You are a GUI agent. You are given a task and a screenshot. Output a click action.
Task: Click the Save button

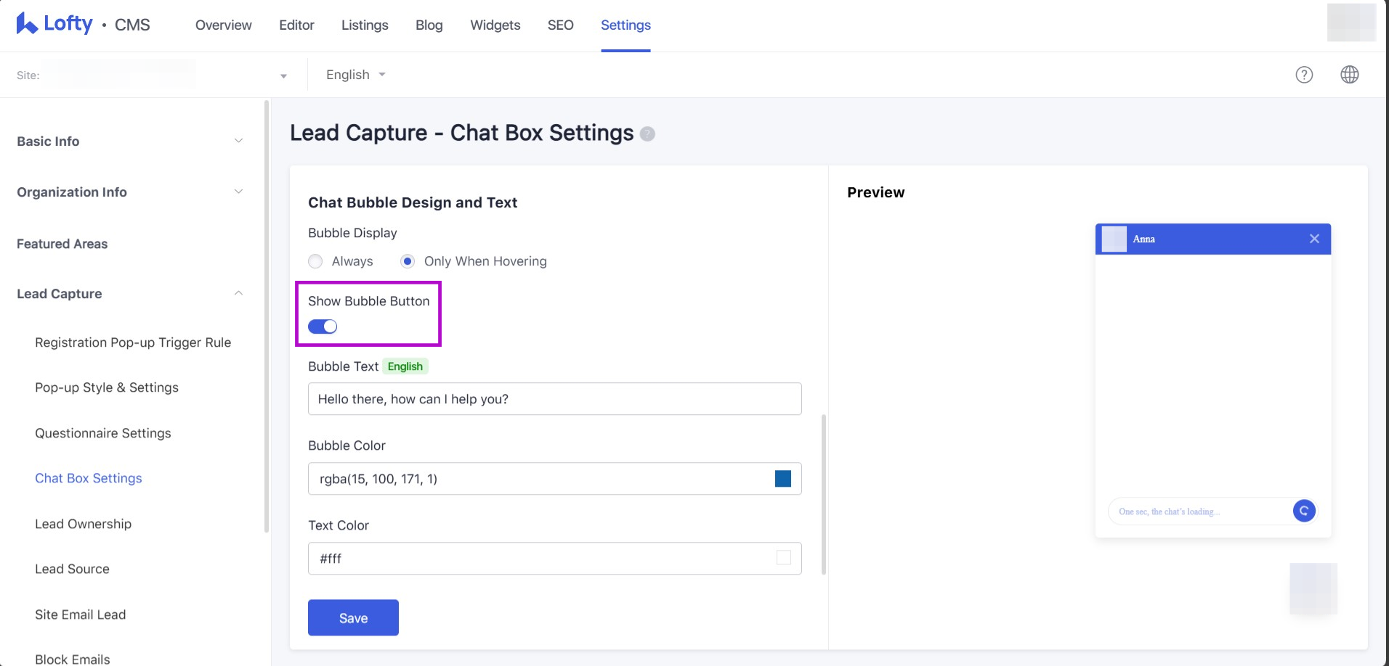(x=353, y=617)
